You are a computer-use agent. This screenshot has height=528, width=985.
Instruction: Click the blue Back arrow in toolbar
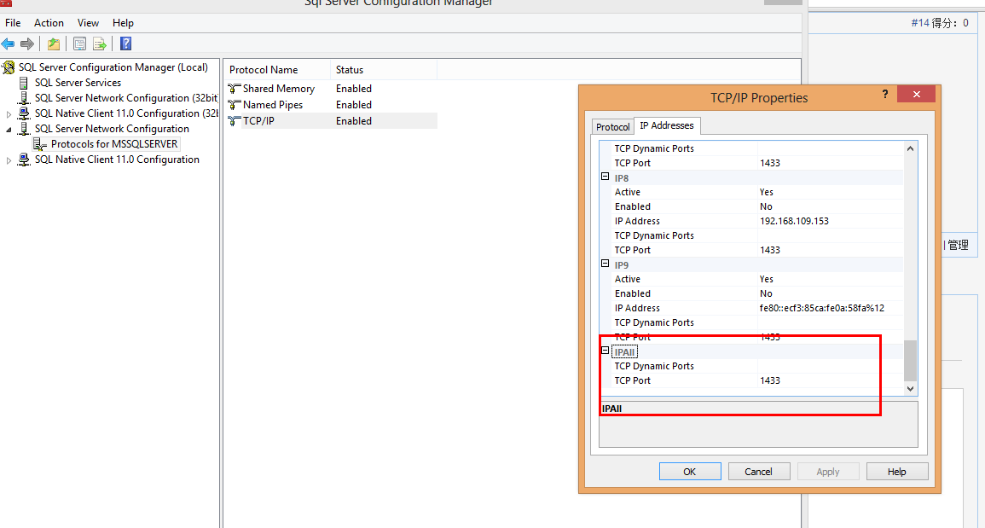click(x=9, y=44)
